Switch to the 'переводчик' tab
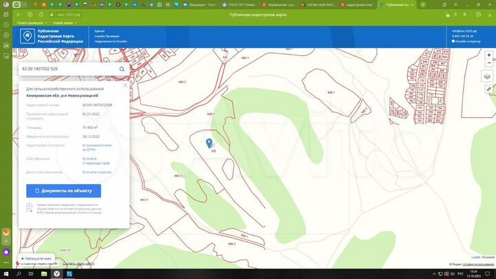 (278, 5)
